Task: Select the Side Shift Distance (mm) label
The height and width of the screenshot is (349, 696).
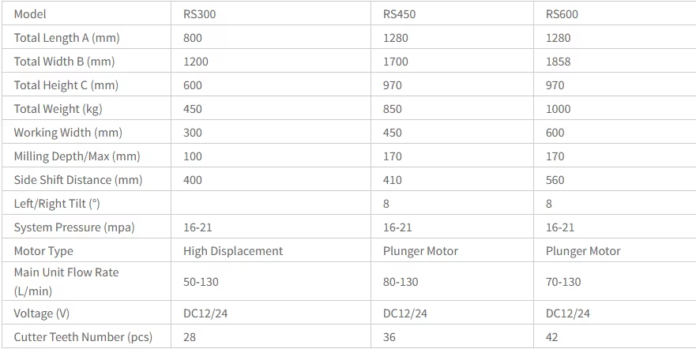Action: coord(78,180)
